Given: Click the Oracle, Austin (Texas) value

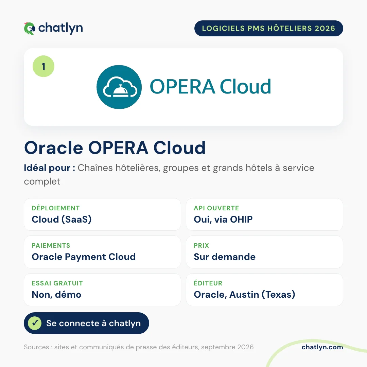Looking at the screenshot, I should (x=244, y=294).
